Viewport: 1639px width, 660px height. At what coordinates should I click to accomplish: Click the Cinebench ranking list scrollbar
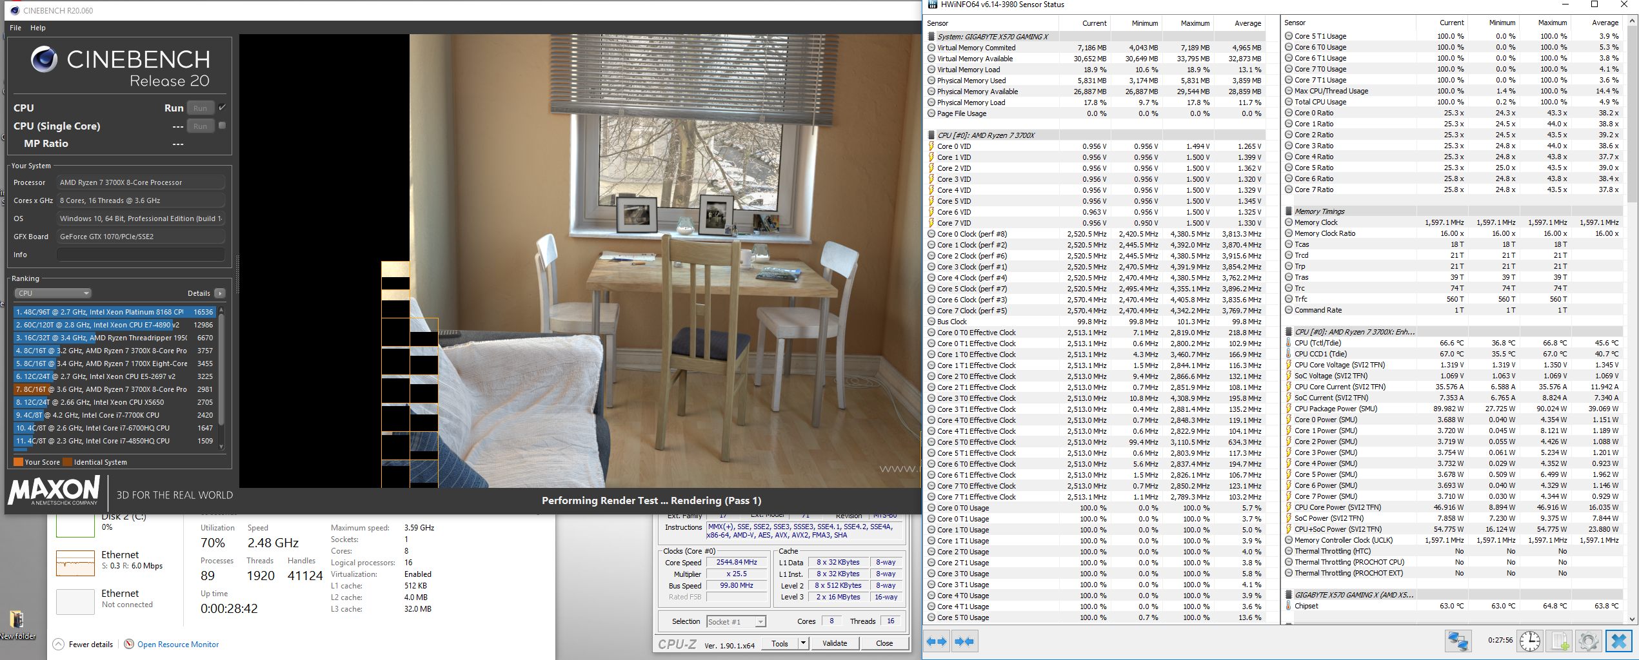click(x=221, y=374)
